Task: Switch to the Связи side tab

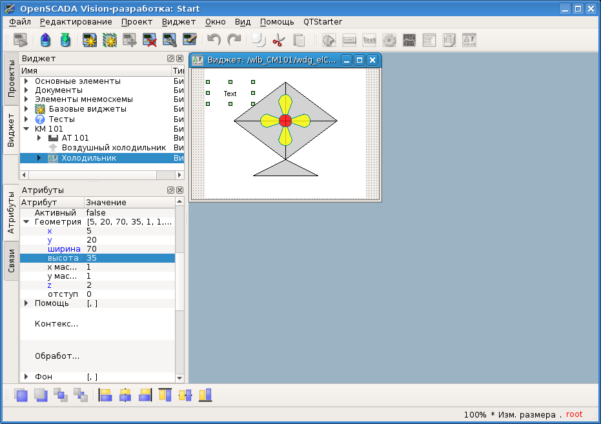Action: 11,261
